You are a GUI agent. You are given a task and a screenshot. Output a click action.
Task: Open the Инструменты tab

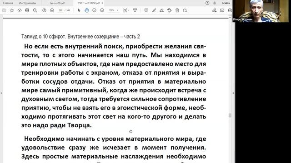coord(27,3)
